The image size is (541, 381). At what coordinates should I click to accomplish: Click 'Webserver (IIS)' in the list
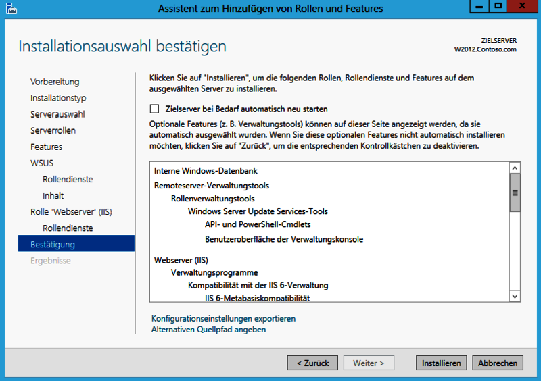181,260
